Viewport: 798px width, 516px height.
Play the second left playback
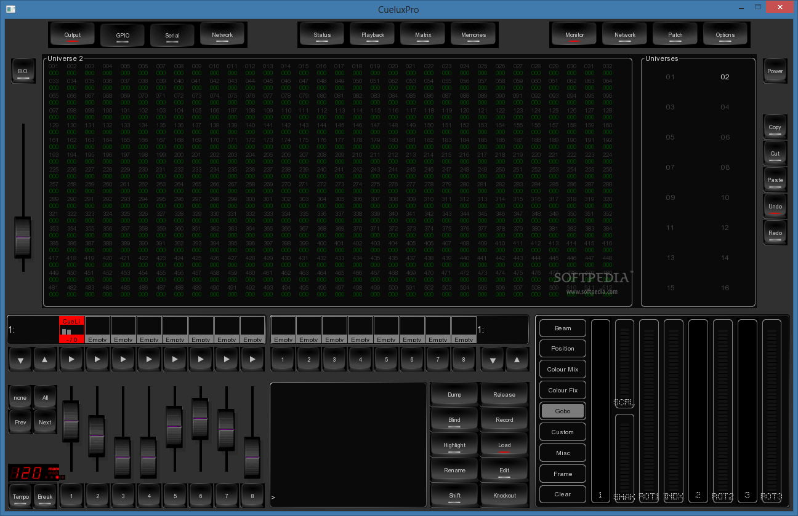click(x=97, y=359)
